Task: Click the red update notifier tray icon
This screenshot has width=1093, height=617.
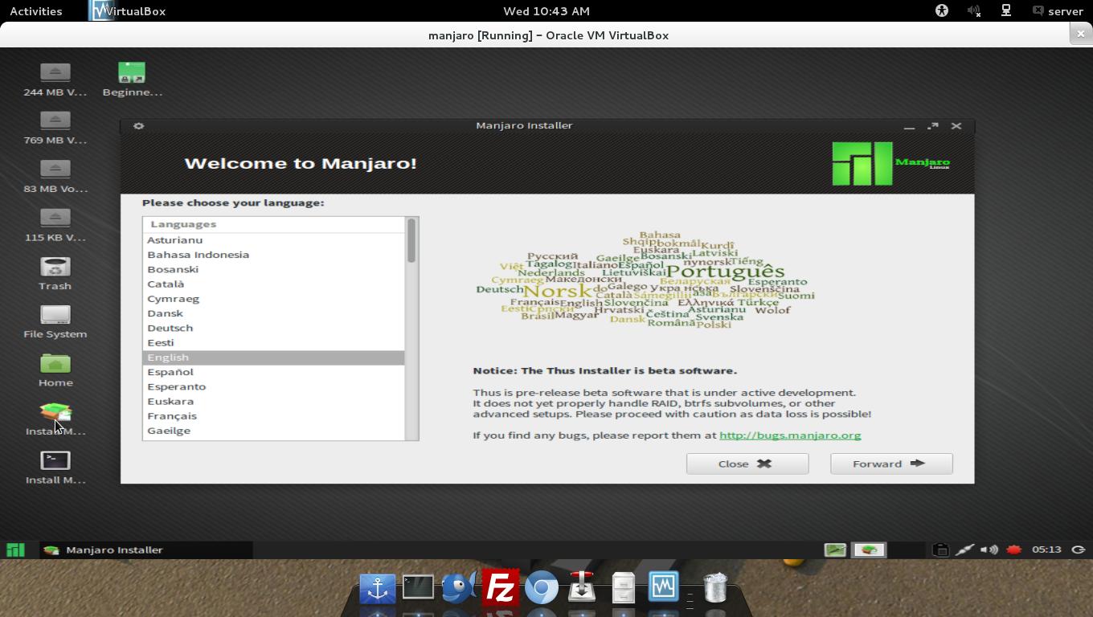Action: coord(1013,550)
